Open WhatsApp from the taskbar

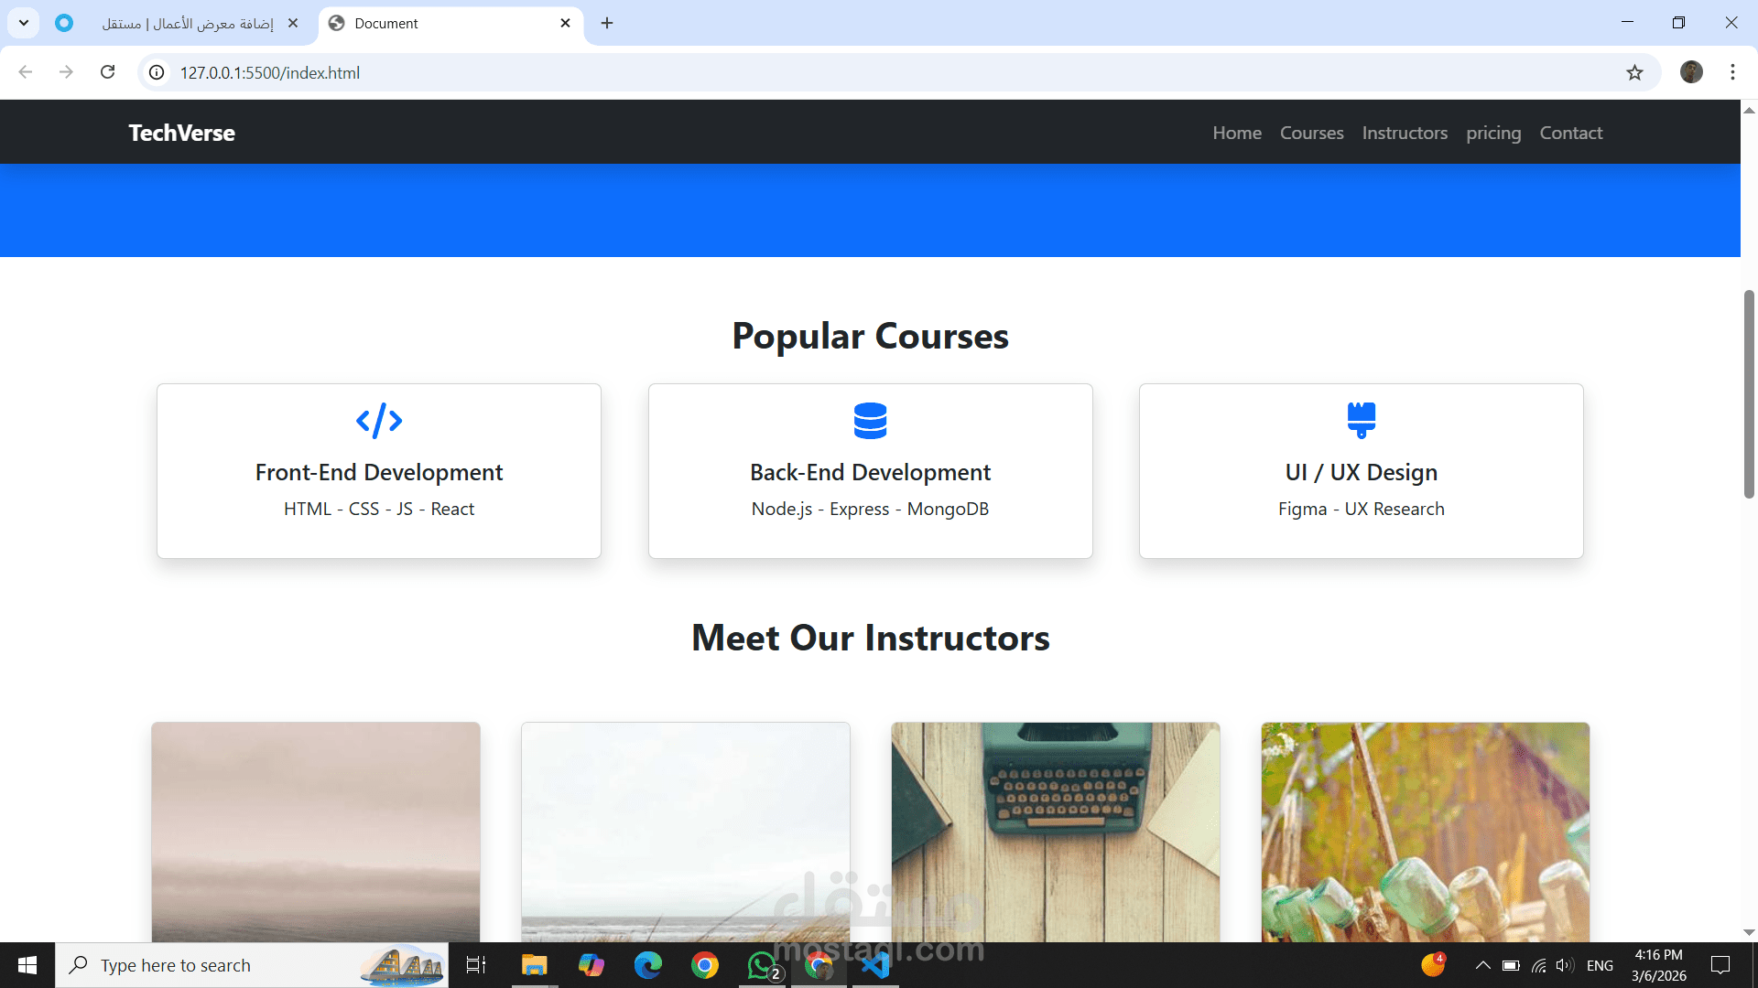[x=762, y=965]
